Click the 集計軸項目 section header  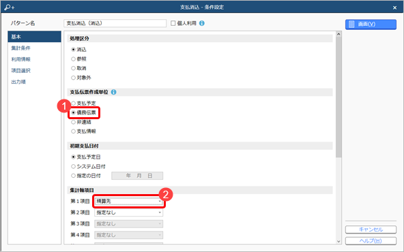click(x=200, y=190)
